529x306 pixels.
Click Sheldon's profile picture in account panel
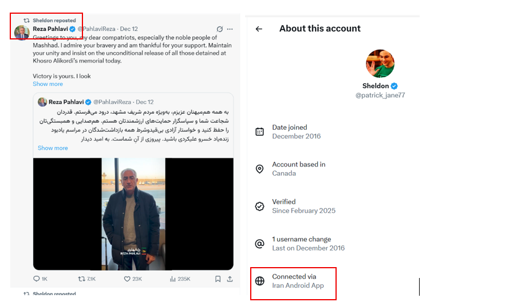(x=380, y=63)
